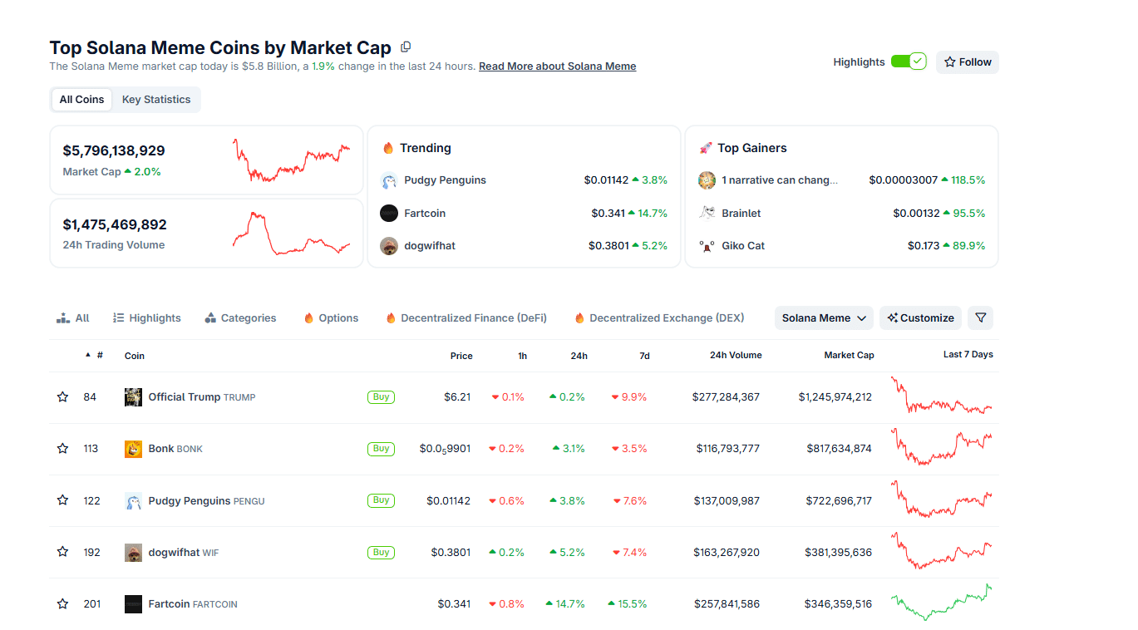Open the Read More about Solana Meme link
This screenshot has height=630, width=1138.
pos(557,66)
